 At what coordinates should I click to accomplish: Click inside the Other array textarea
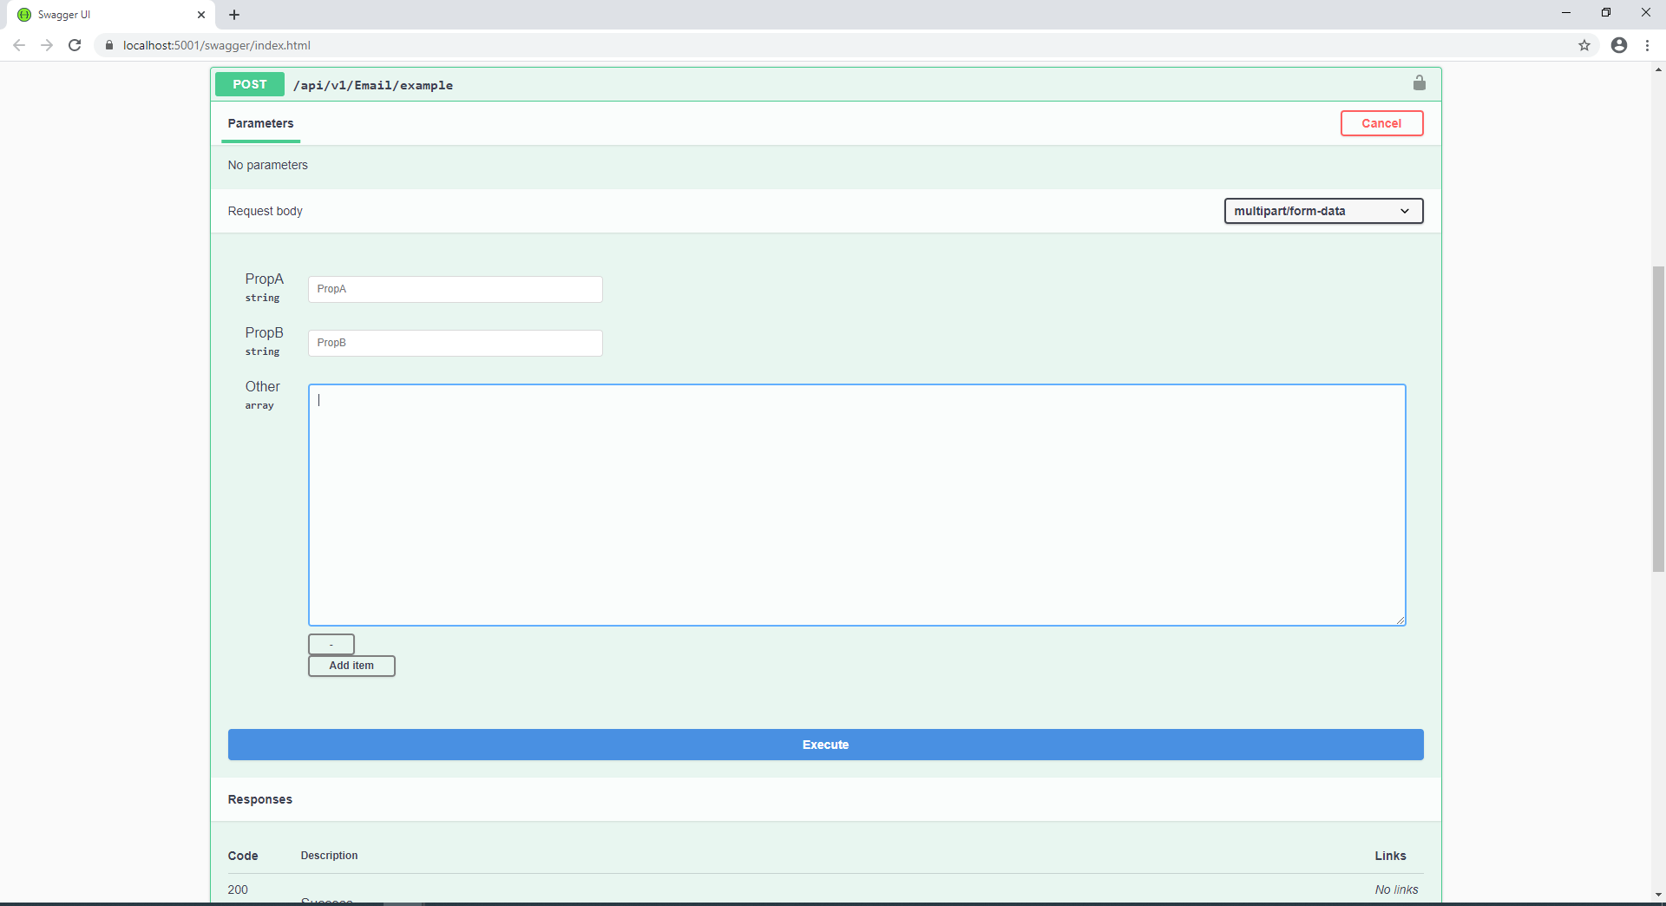coord(856,504)
